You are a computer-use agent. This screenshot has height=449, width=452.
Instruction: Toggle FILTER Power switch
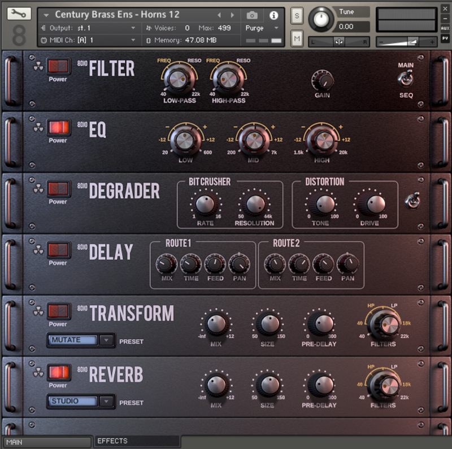[59, 66]
